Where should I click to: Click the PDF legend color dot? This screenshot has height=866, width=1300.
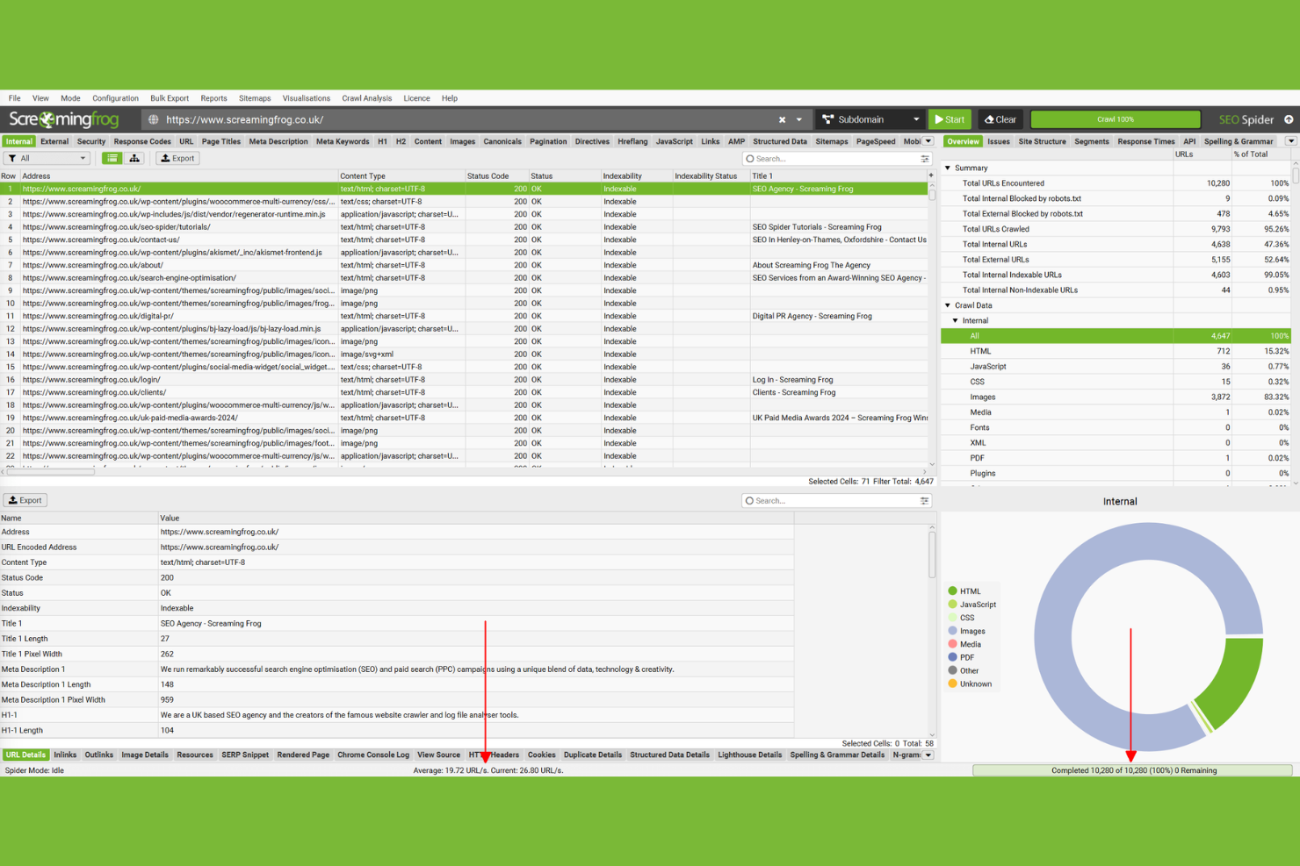click(952, 657)
